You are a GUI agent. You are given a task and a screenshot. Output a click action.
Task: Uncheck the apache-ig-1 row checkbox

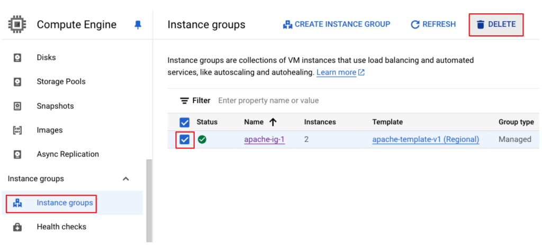tap(185, 140)
